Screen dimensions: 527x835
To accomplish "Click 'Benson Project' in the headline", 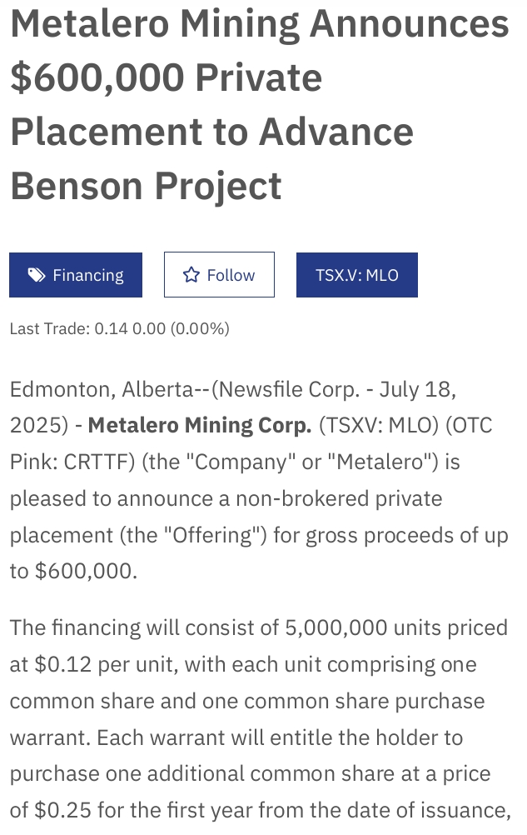I will click(146, 187).
